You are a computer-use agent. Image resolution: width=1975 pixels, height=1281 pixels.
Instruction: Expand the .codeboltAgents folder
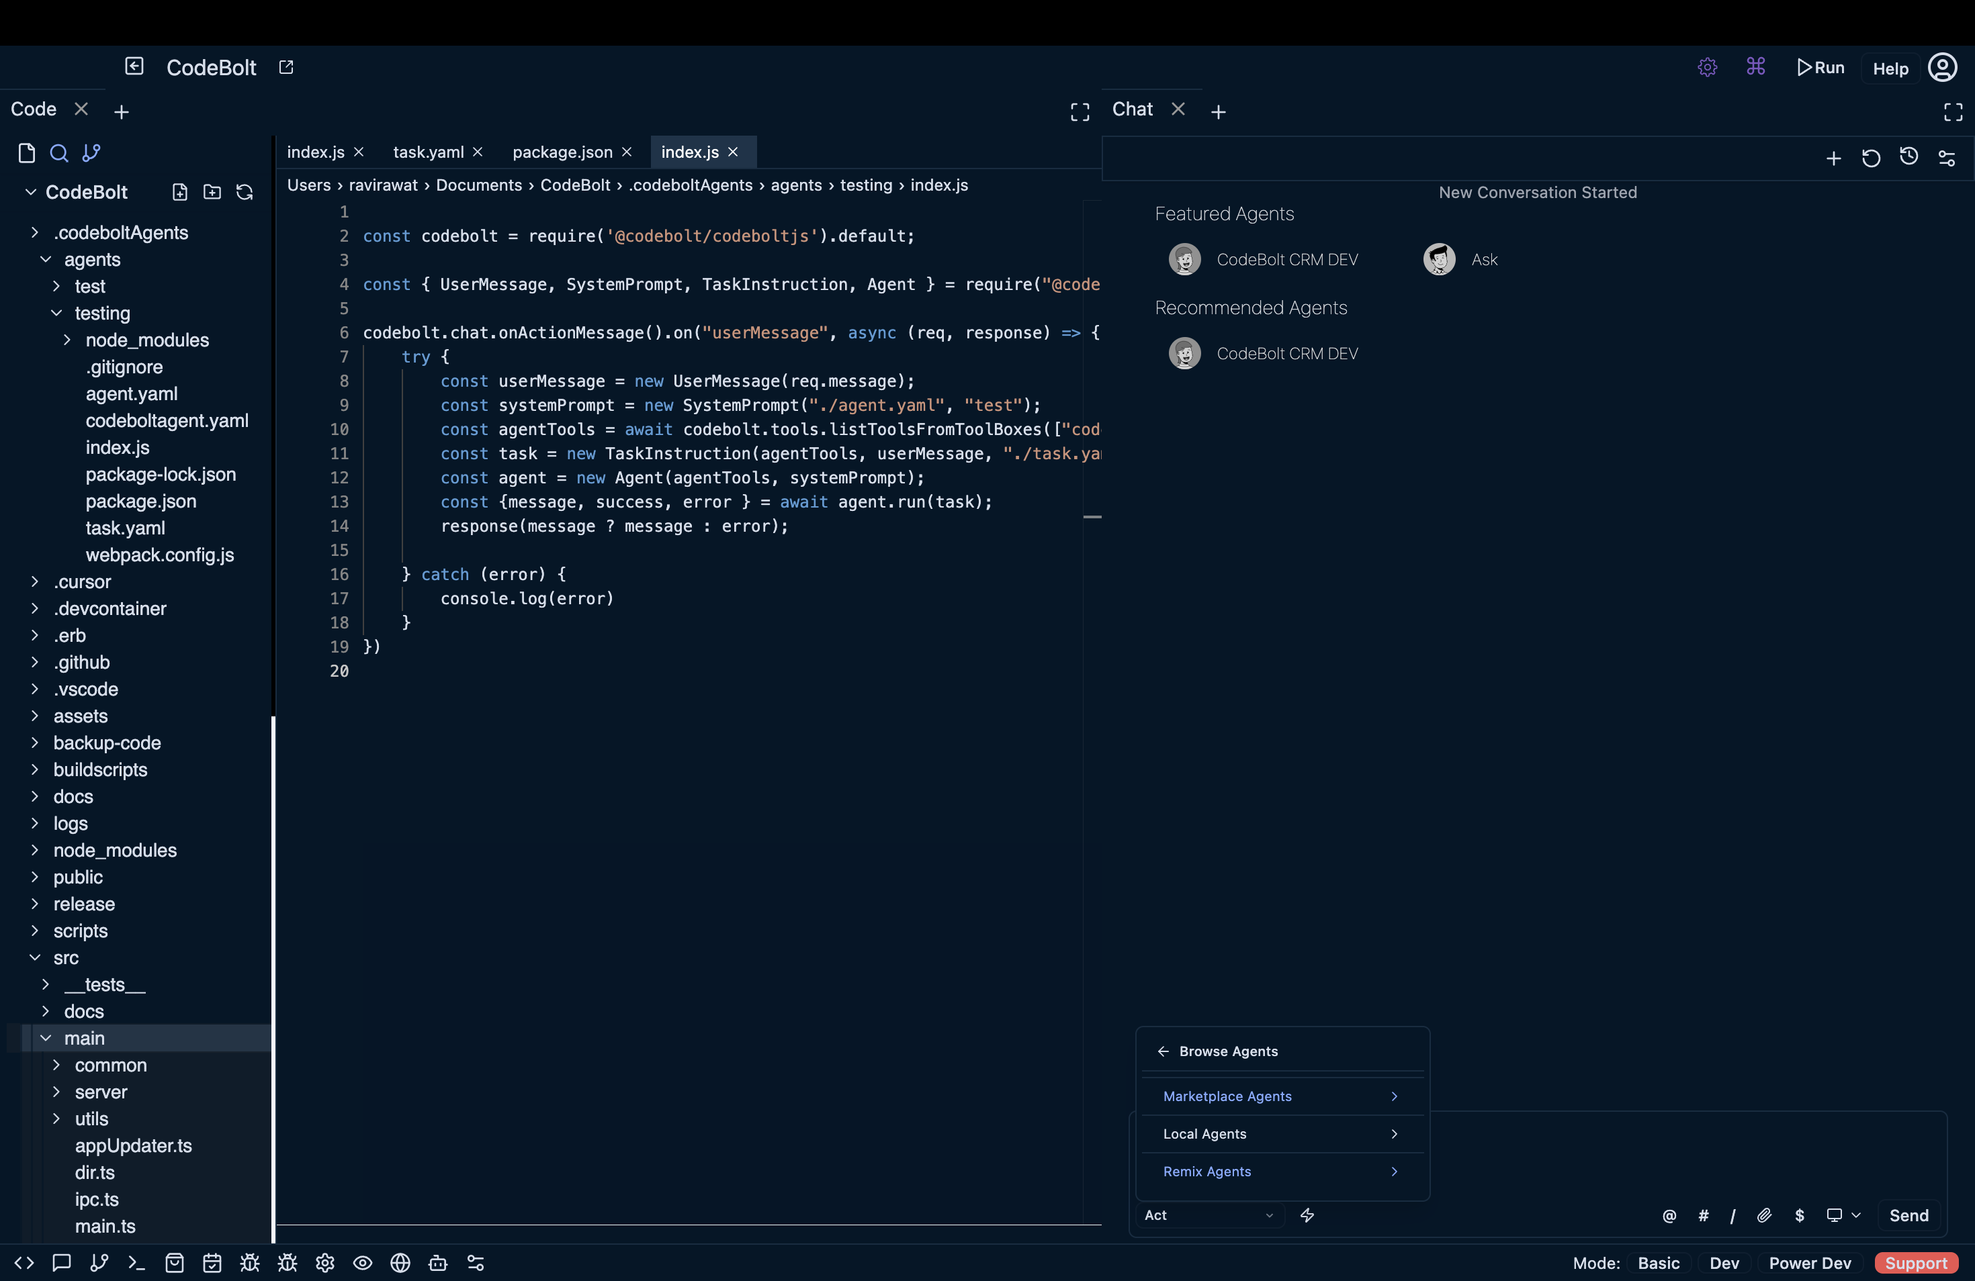point(35,233)
